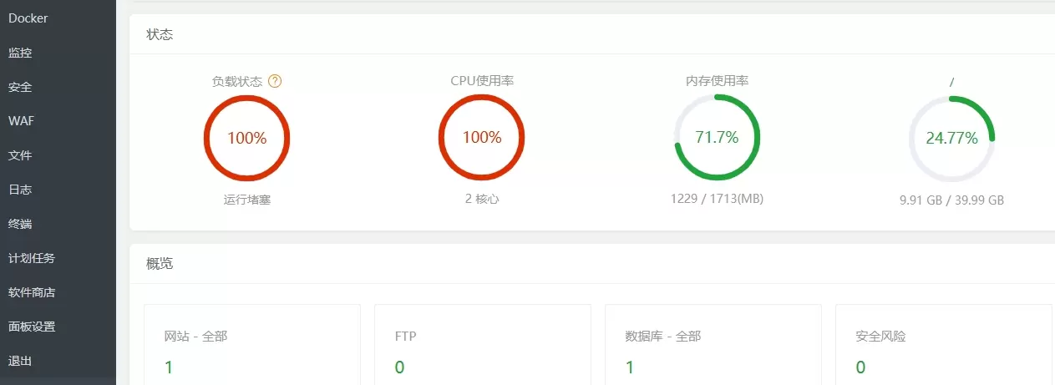Click the 运行堵塞 status text

coord(246,200)
